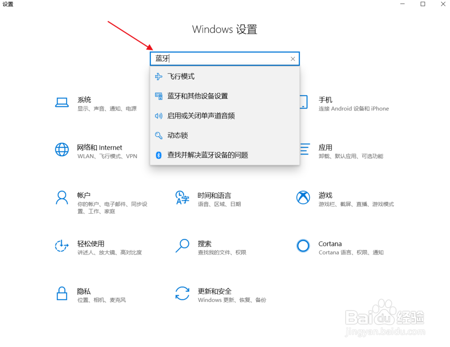Click the 搜索 magnifier icon
The height and width of the screenshot is (347, 450).
click(x=182, y=246)
